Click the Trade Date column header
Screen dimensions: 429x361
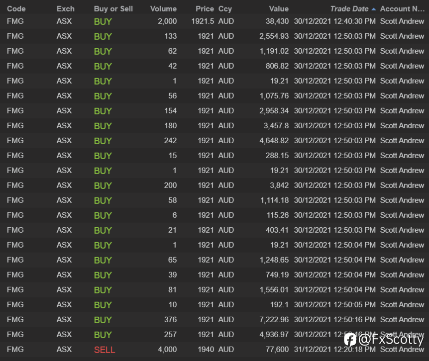point(349,9)
